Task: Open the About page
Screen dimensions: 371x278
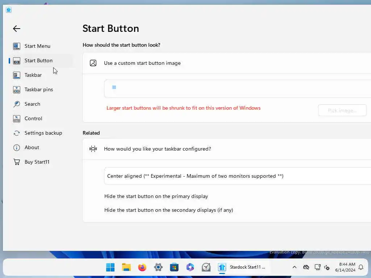Action: coord(42,148)
